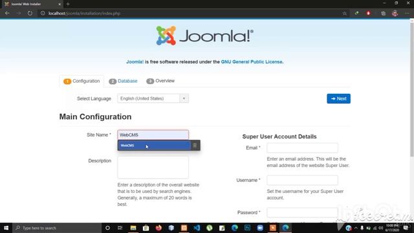
Task: Focus the Site Name field
Action: pos(153,135)
